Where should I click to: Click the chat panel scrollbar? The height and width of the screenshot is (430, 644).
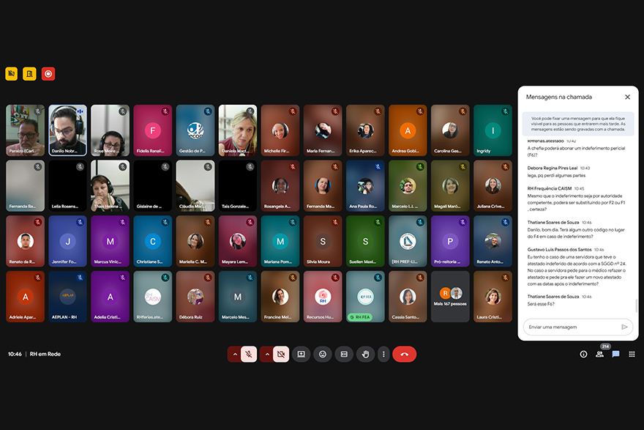[636, 305]
